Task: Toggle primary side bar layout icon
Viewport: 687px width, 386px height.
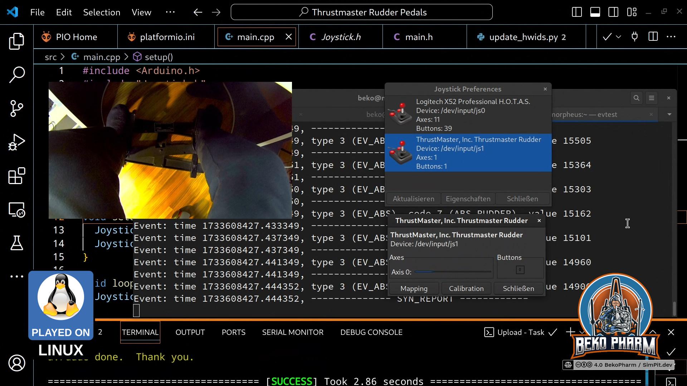Action: [577, 12]
